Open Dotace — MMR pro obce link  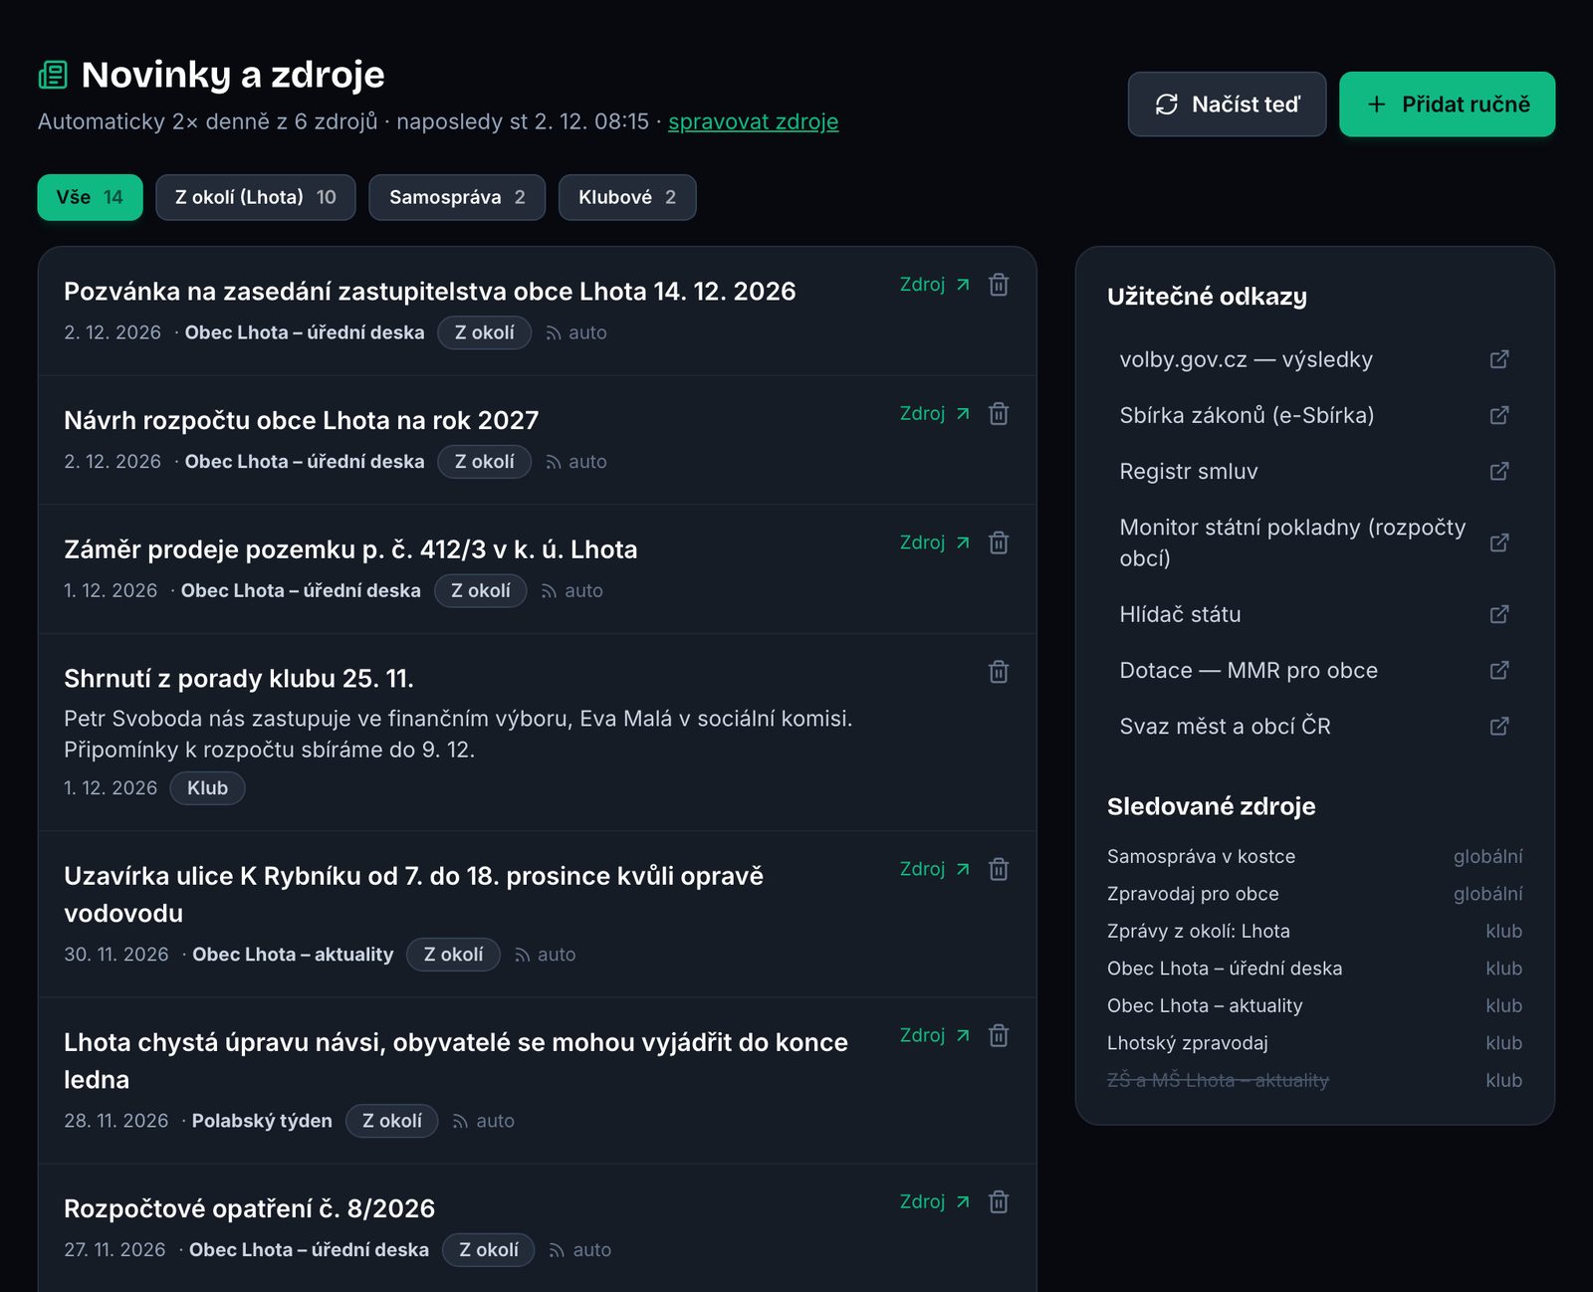1314,670
